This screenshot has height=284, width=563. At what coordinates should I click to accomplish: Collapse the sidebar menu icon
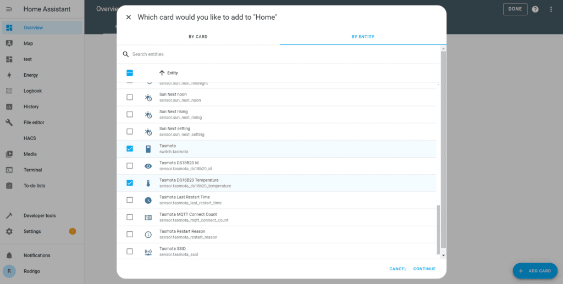tap(9, 9)
